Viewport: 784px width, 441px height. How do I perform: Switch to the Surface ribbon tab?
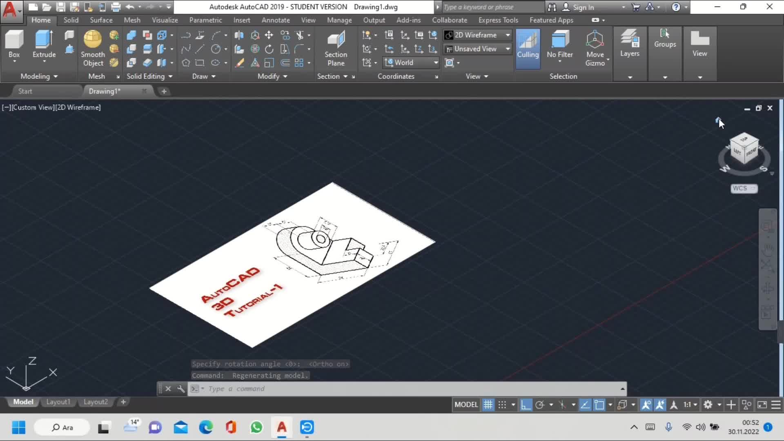[101, 20]
